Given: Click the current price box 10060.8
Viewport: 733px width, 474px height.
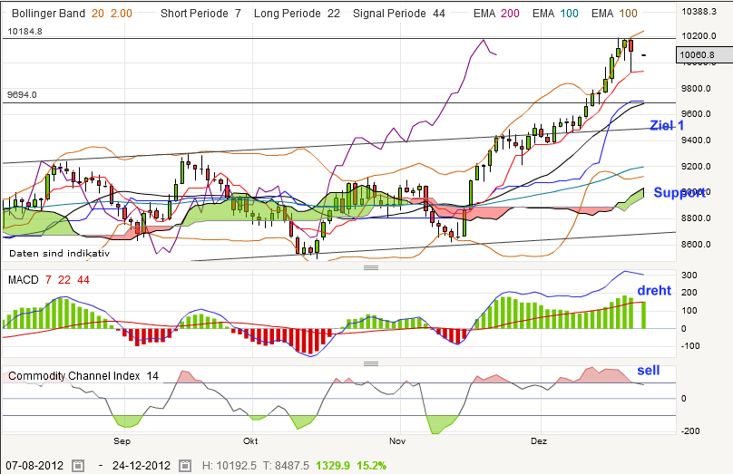Looking at the screenshot, I should pos(704,54).
